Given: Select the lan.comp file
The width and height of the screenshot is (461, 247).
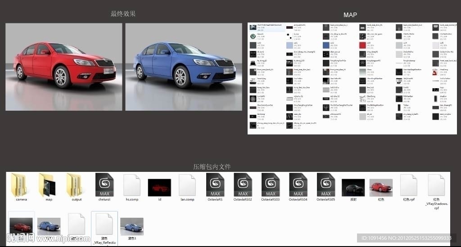Looking at the screenshot, I should [x=187, y=185].
